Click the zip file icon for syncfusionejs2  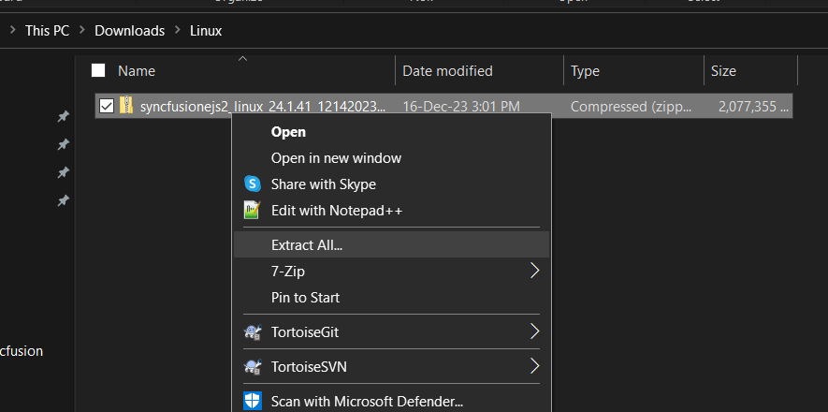(x=126, y=106)
